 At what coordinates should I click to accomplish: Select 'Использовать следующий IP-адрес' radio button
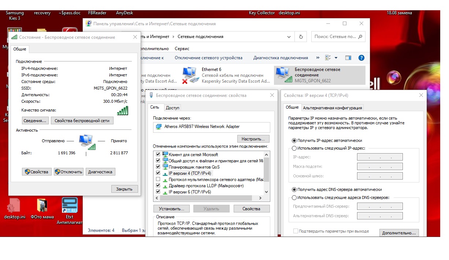(x=294, y=148)
